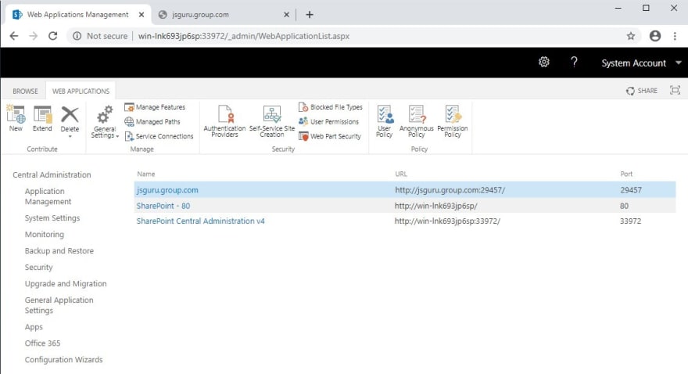
Task: Open Permission Policy
Action: [x=453, y=121]
